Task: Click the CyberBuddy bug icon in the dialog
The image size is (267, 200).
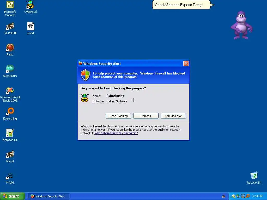Action: 85,98
